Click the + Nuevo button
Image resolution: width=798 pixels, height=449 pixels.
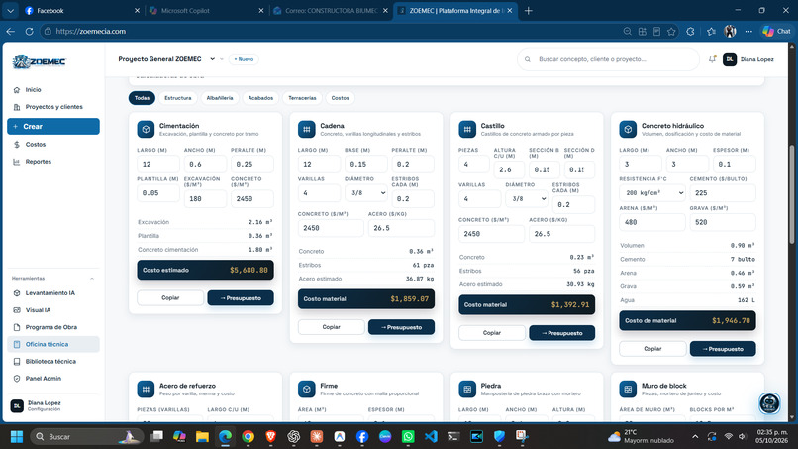pos(244,59)
